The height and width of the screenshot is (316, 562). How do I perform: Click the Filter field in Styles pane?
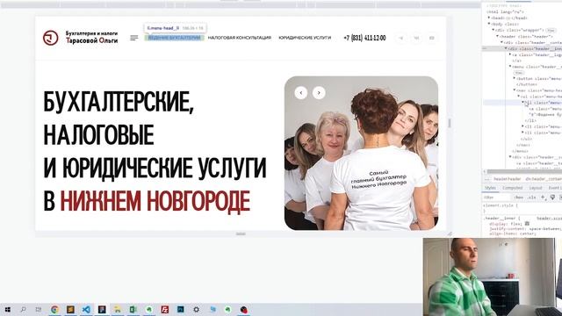[496, 197]
